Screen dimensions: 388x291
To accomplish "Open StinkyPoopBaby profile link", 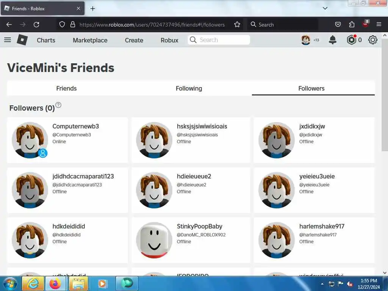I will click(199, 226).
